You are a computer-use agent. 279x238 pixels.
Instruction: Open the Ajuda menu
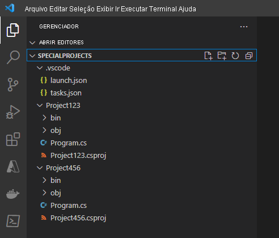point(187,9)
